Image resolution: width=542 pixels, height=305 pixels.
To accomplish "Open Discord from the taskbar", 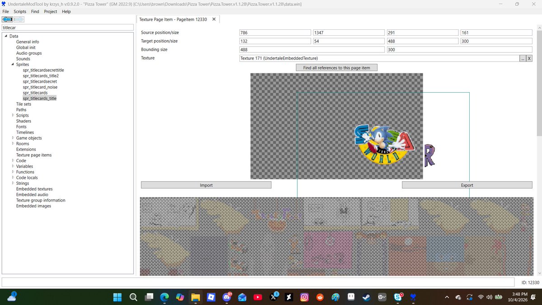I will tap(227, 297).
